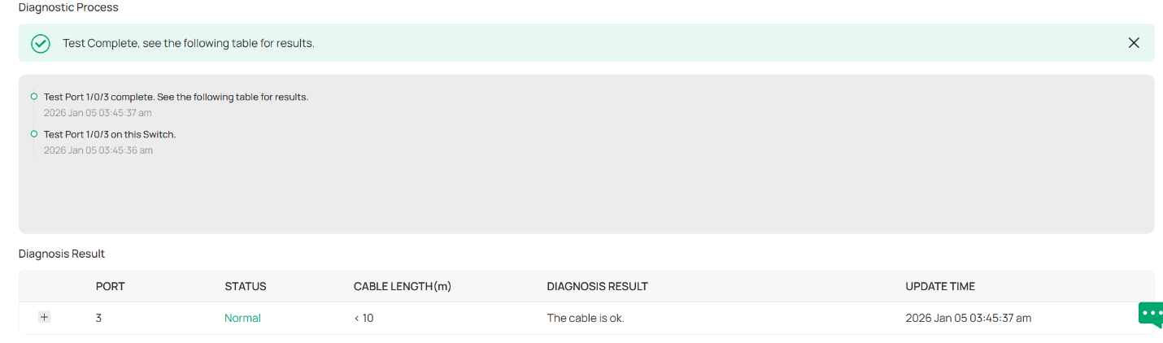Click the PORT column header
1163x343 pixels.
[x=110, y=287]
